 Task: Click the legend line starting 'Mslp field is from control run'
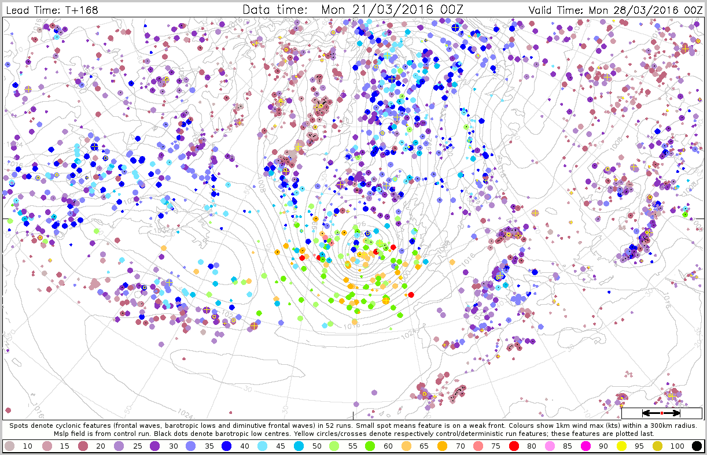point(353,433)
